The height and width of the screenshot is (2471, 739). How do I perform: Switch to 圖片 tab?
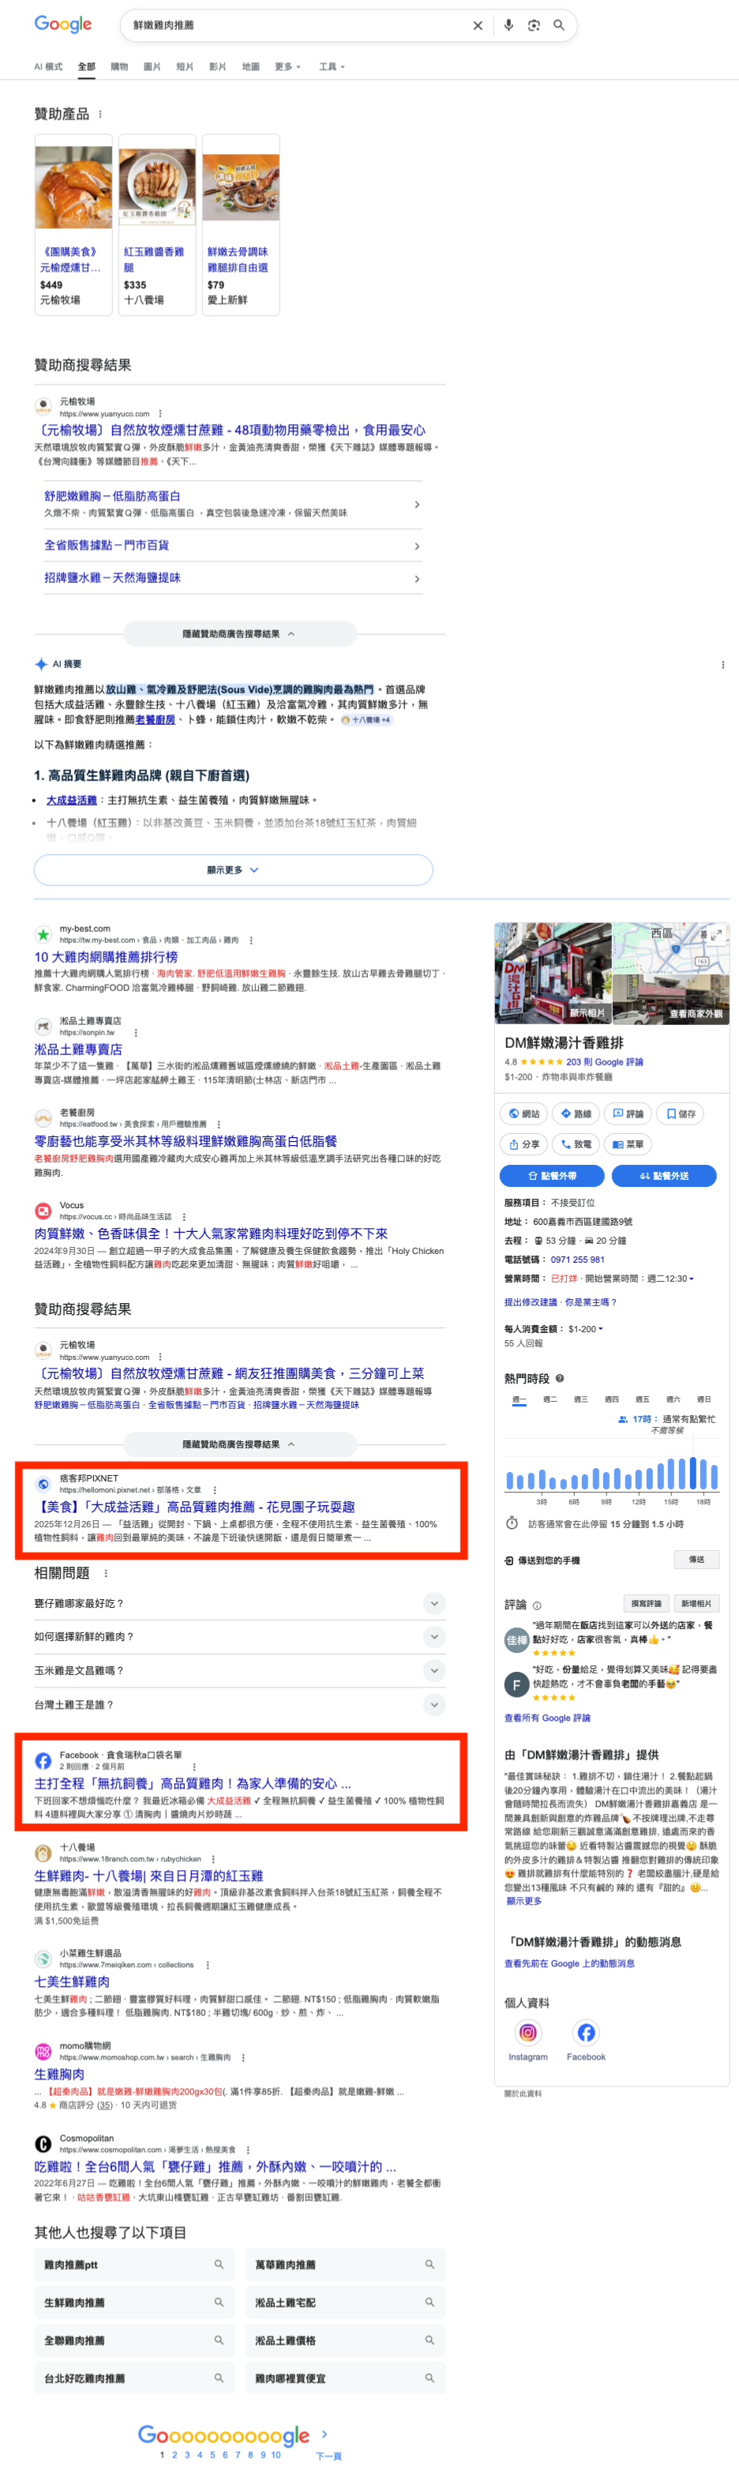[x=152, y=67]
